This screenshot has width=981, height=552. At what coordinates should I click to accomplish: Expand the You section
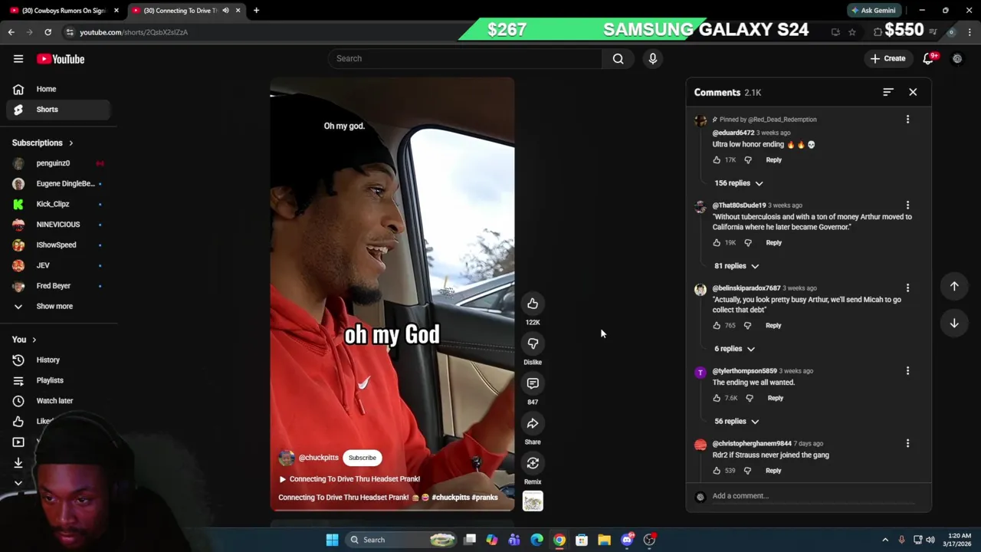24,340
